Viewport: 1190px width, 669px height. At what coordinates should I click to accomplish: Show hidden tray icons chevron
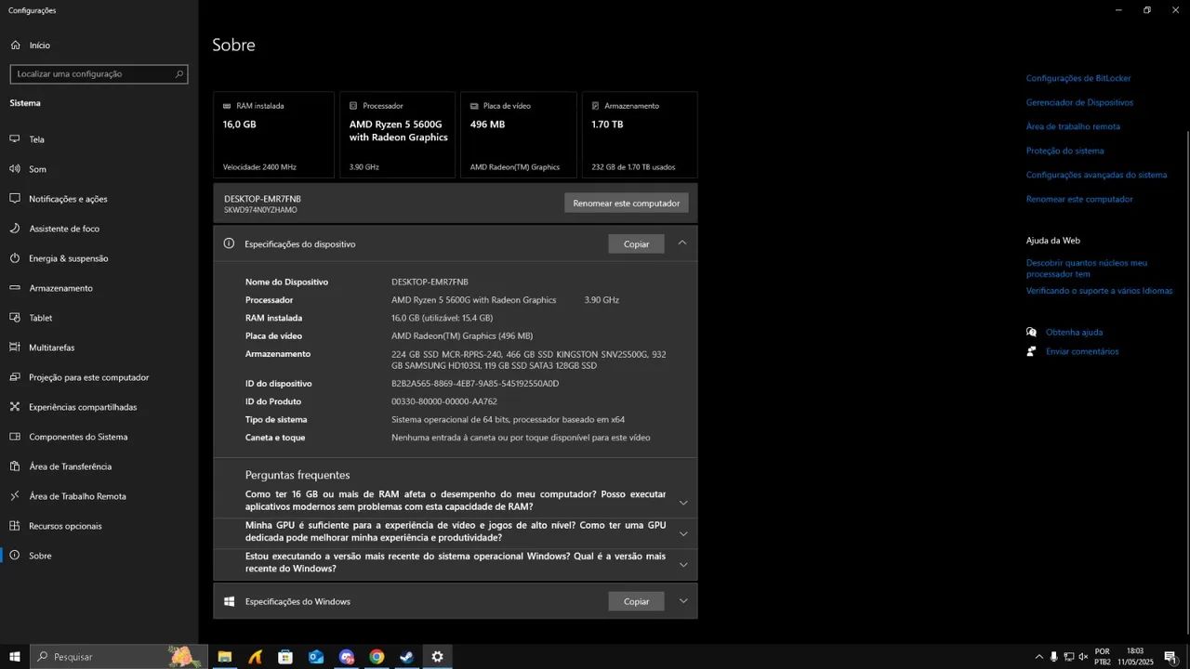pyautogui.click(x=1039, y=657)
